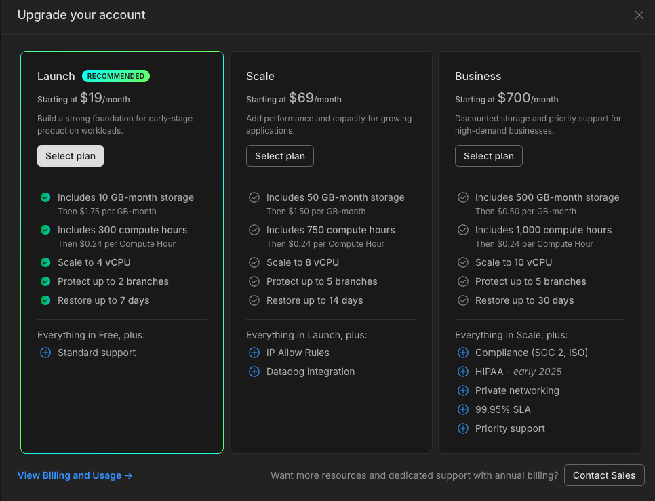Click check icon beside Restore up to 30 days
Screen dimensions: 655x501
click(x=463, y=300)
